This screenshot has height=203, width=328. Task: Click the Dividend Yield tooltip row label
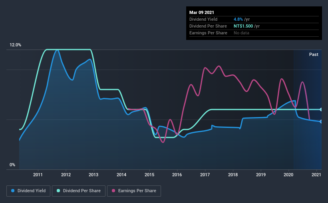point(203,19)
